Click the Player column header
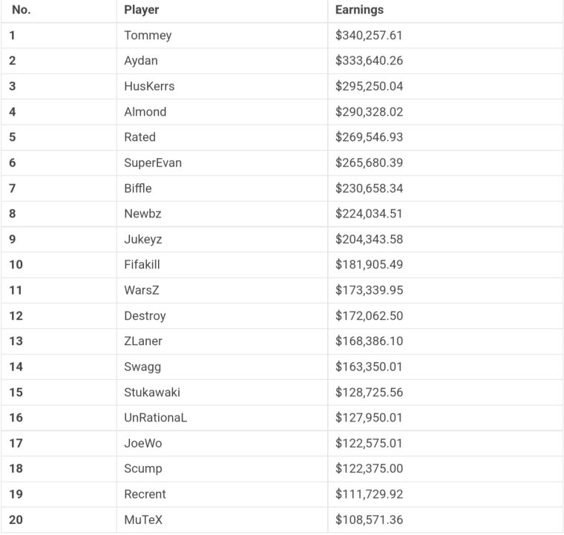The width and height of the screenshot is (564, 535). [x=142, y=10]
